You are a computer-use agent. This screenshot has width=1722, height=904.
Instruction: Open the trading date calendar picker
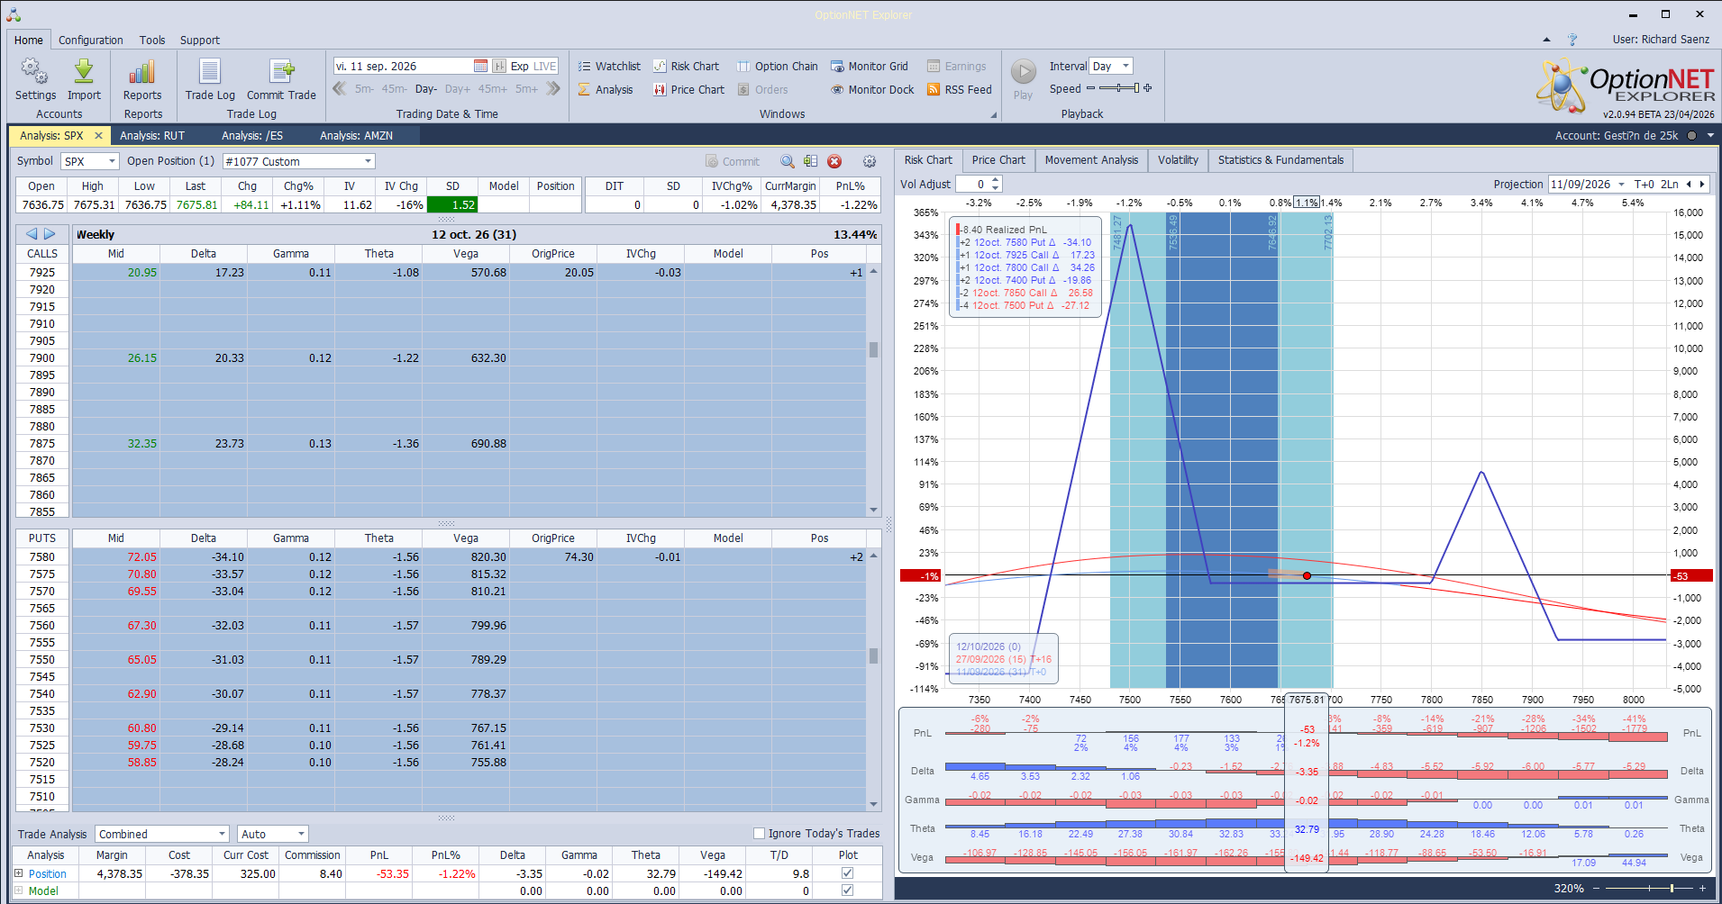click(480, 66)
